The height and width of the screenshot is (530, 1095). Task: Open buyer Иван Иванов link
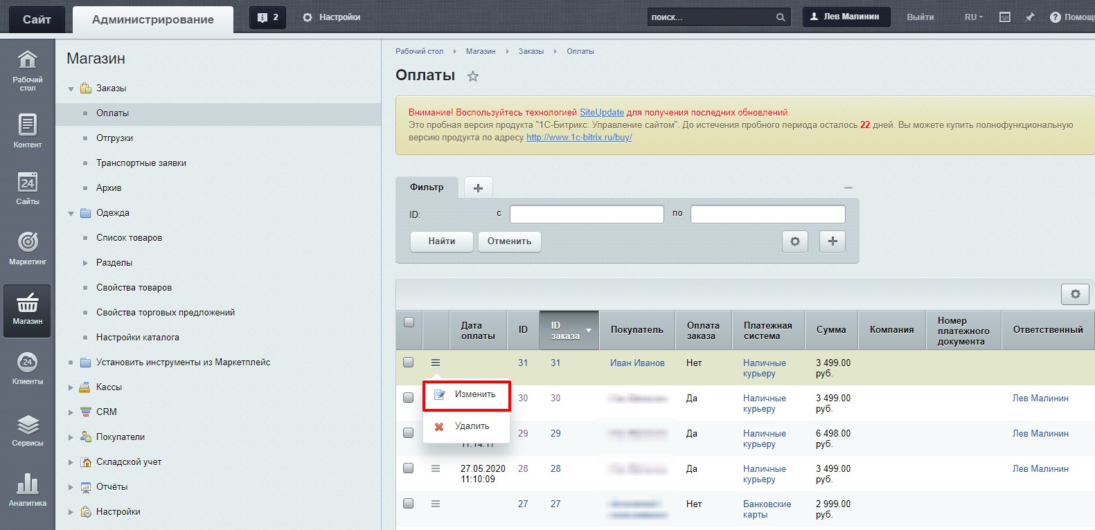[x=637, y=363]
